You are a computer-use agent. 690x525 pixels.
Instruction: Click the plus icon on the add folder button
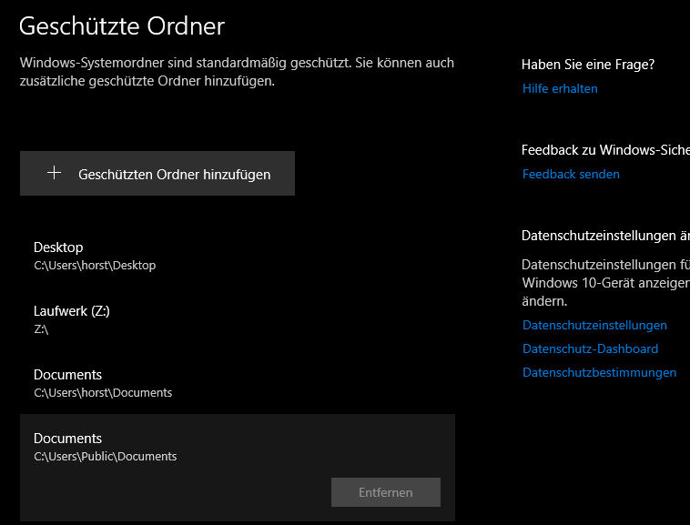coord(54,173)
